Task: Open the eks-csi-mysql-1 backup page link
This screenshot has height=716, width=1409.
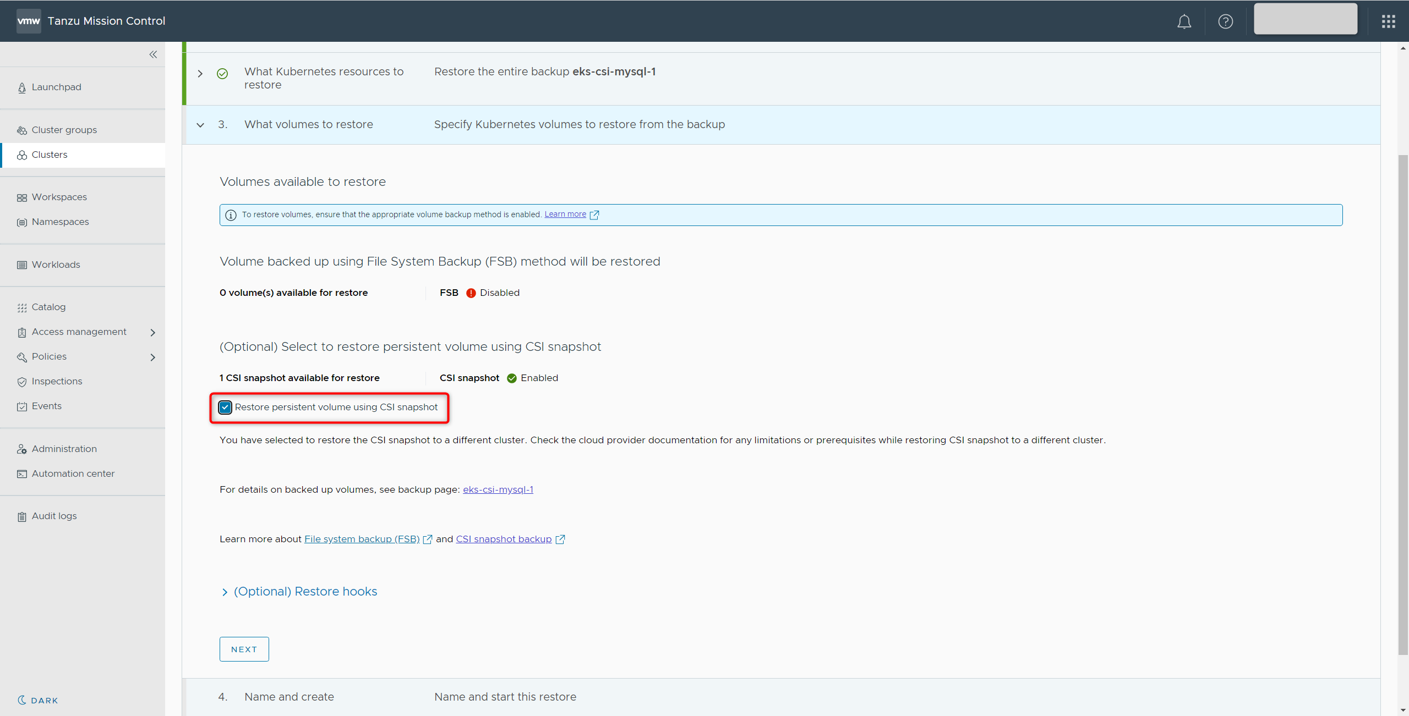Action: [498, 489]
